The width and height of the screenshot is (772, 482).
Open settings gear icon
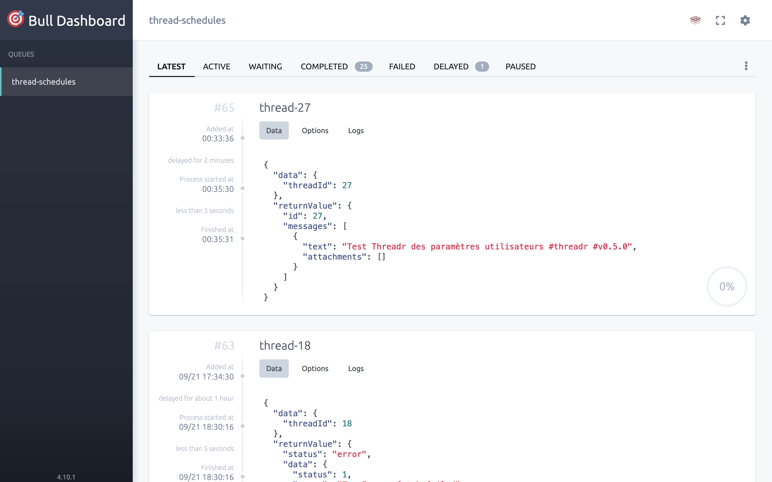(x=745, y=20)
